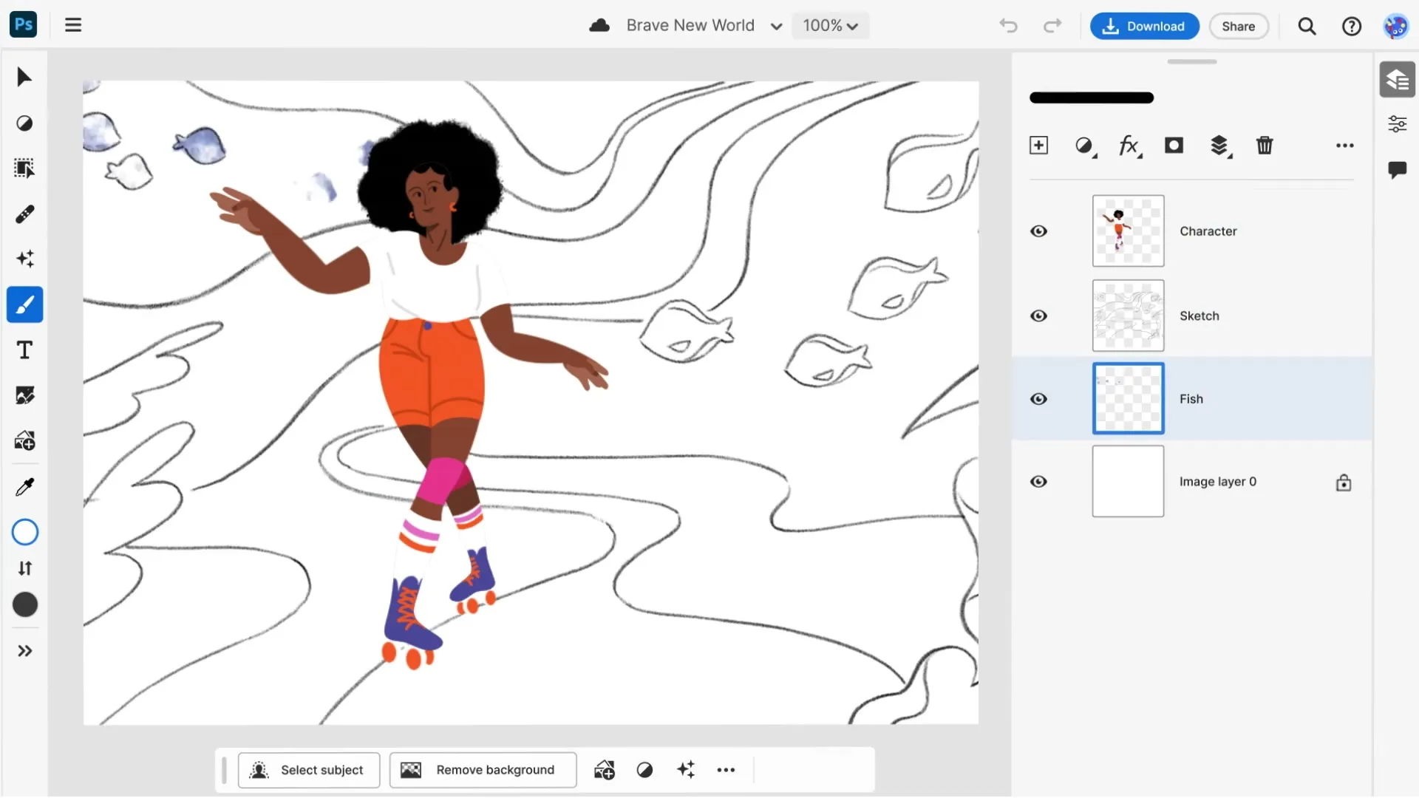Select the object selection tool
Image resolution: width=1419 pixels, height=798 pixels.
tap(24, 168)
